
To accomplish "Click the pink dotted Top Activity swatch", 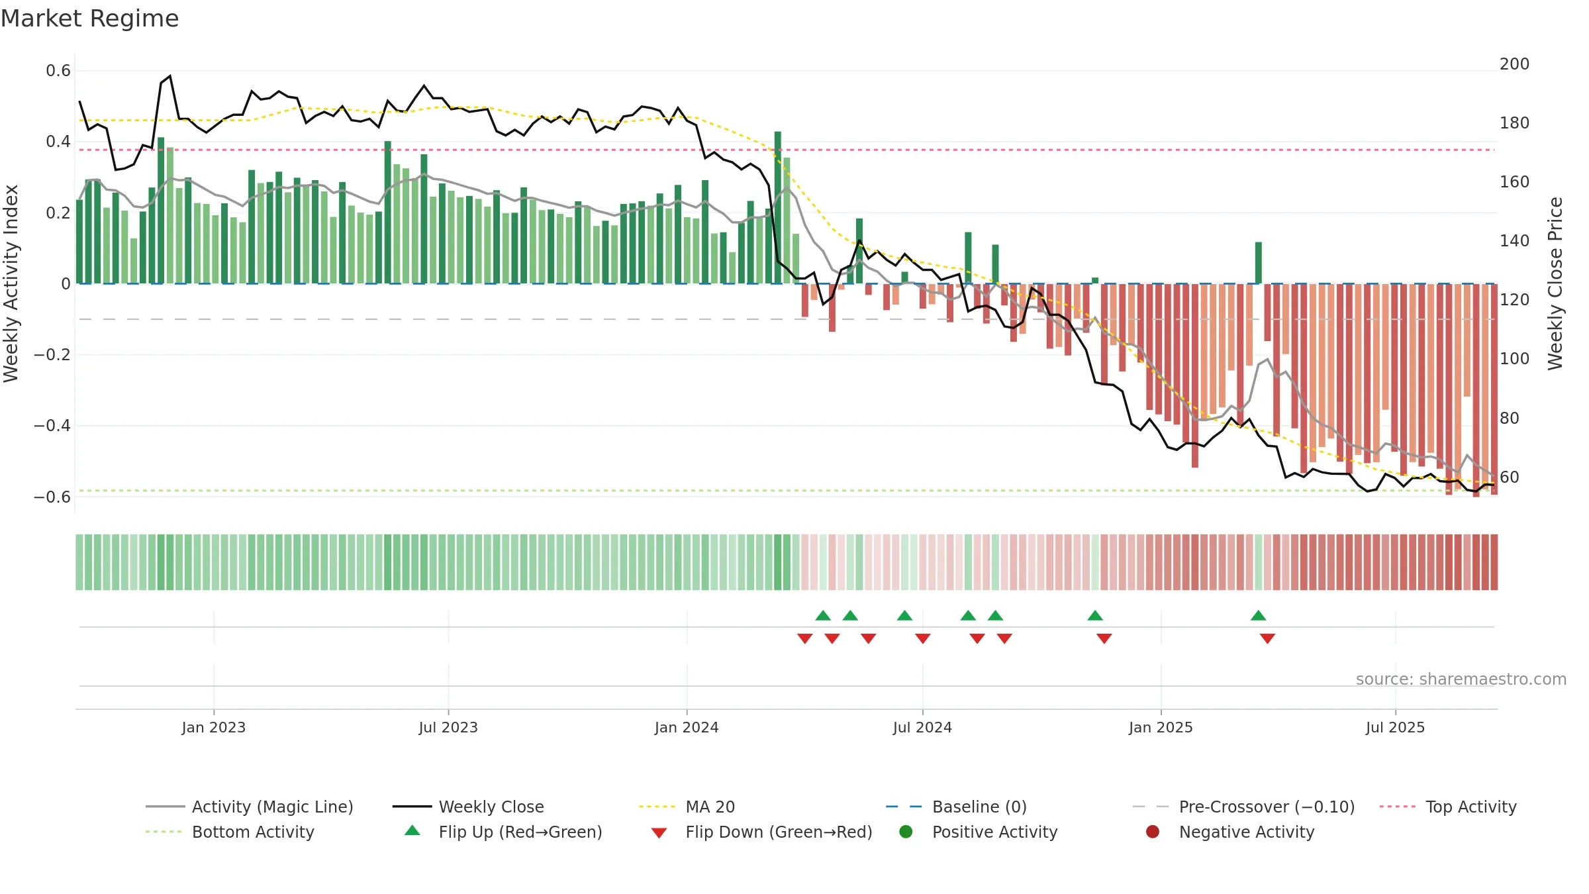I will coord(1397,807).
